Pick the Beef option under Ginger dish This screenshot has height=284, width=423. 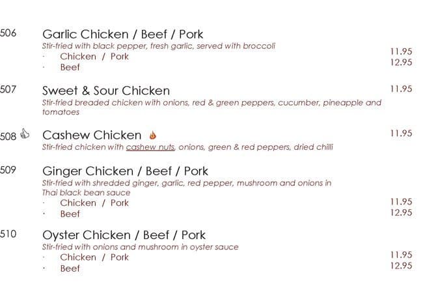coord(70,214)
